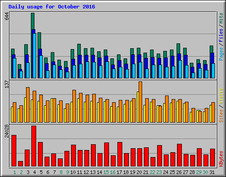Viewport: 226px width, 177px height.
Task: Click day 20 on the x-axis
Action: click(x=139, y=172)
